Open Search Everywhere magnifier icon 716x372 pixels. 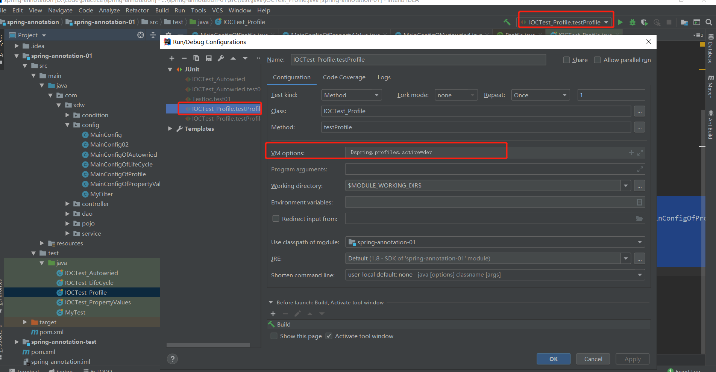point(709,22)
